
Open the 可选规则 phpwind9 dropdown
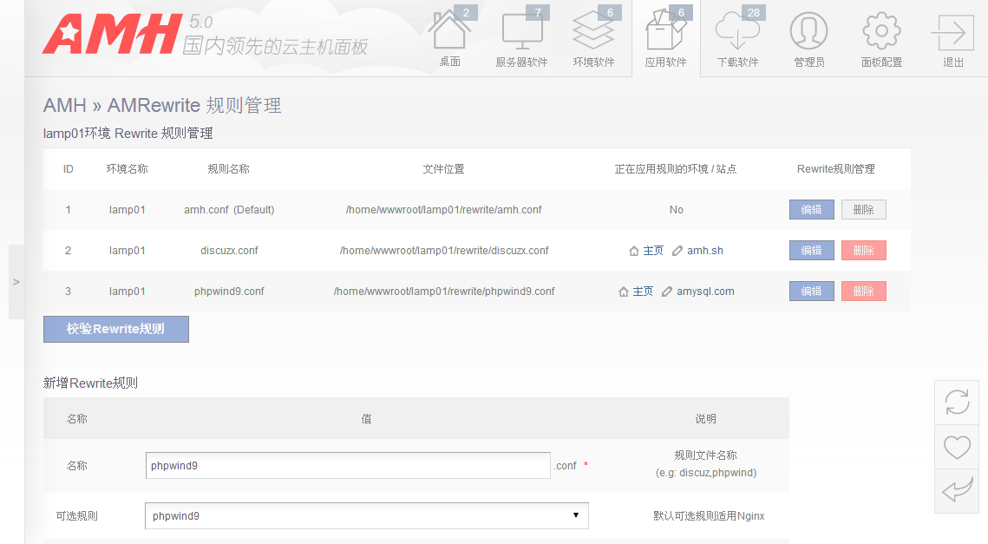point(366,515)
